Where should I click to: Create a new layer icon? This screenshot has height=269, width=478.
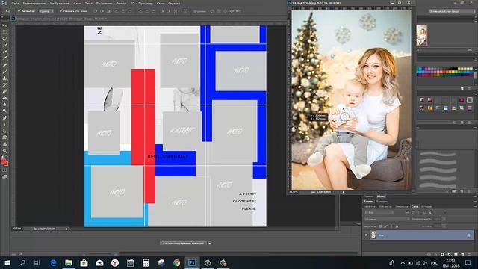pos(462,254)
